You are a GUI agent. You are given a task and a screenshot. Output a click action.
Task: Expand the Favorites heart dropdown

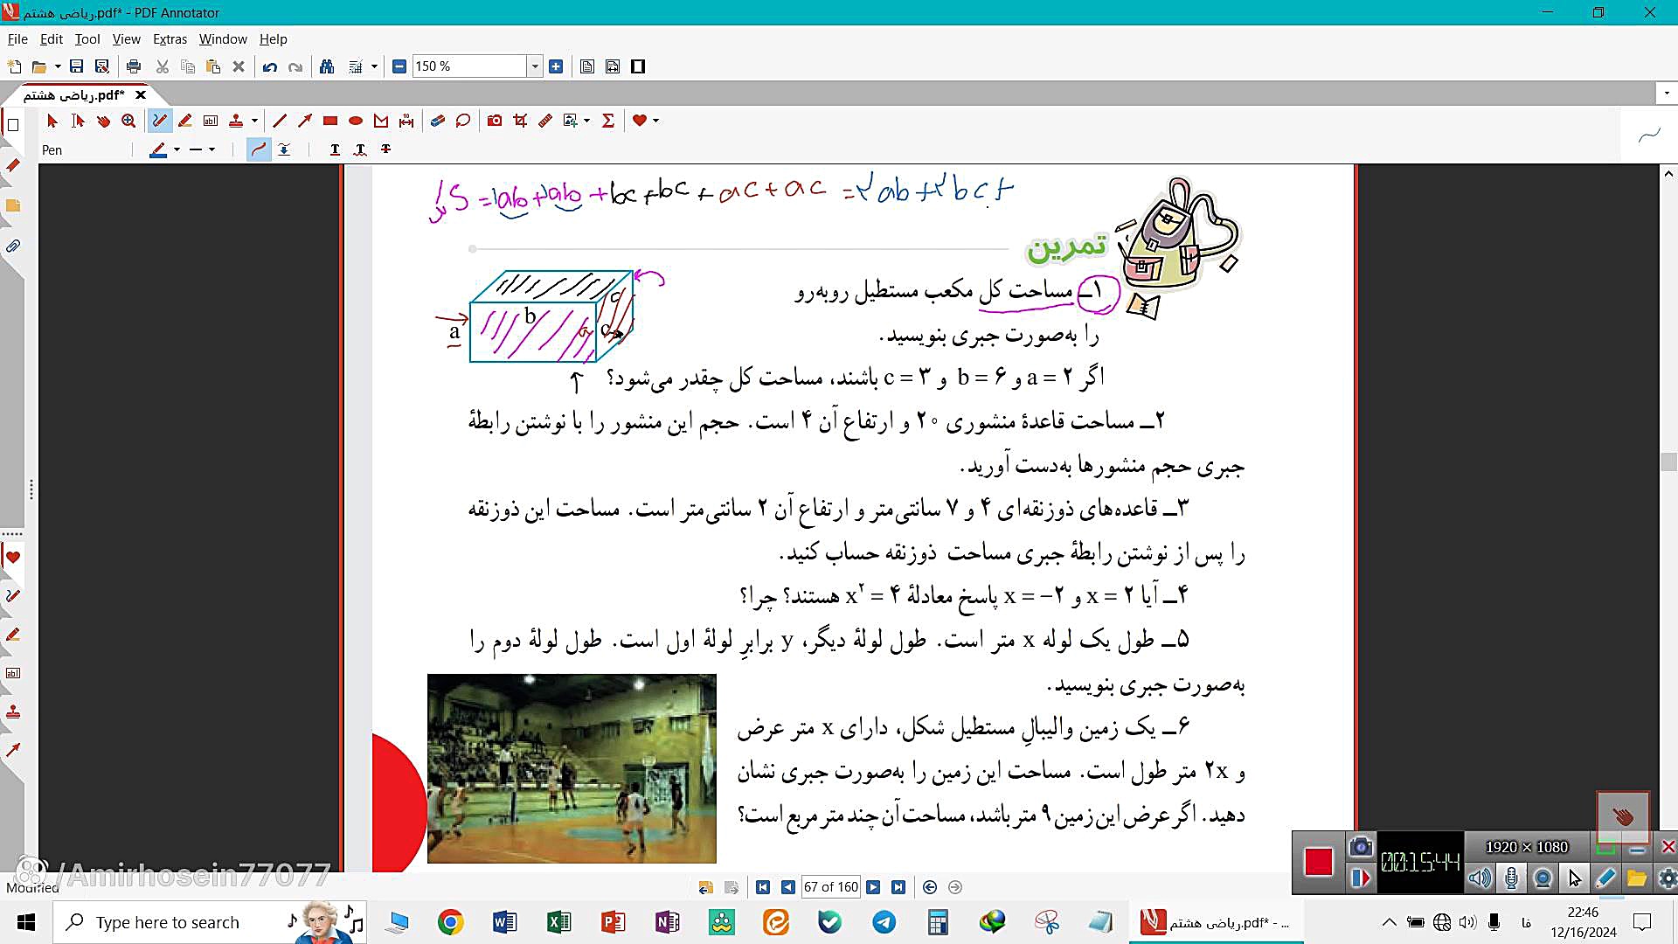655,121
